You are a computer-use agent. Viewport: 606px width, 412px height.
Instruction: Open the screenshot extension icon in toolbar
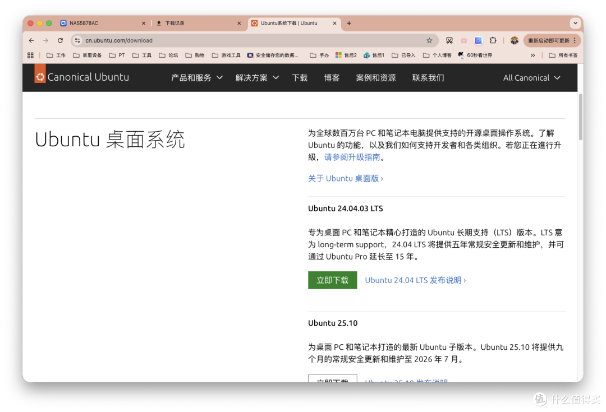coord(449,40)
